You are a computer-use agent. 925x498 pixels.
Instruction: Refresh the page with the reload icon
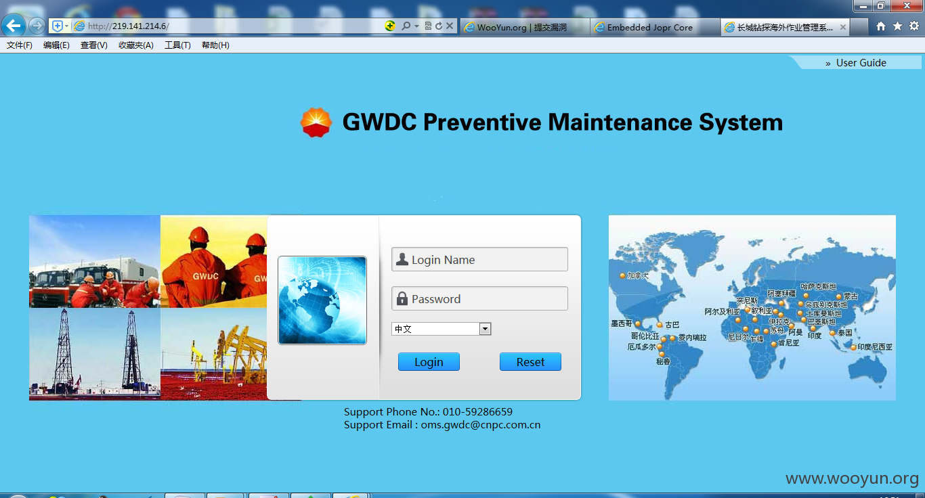point(439,26)
